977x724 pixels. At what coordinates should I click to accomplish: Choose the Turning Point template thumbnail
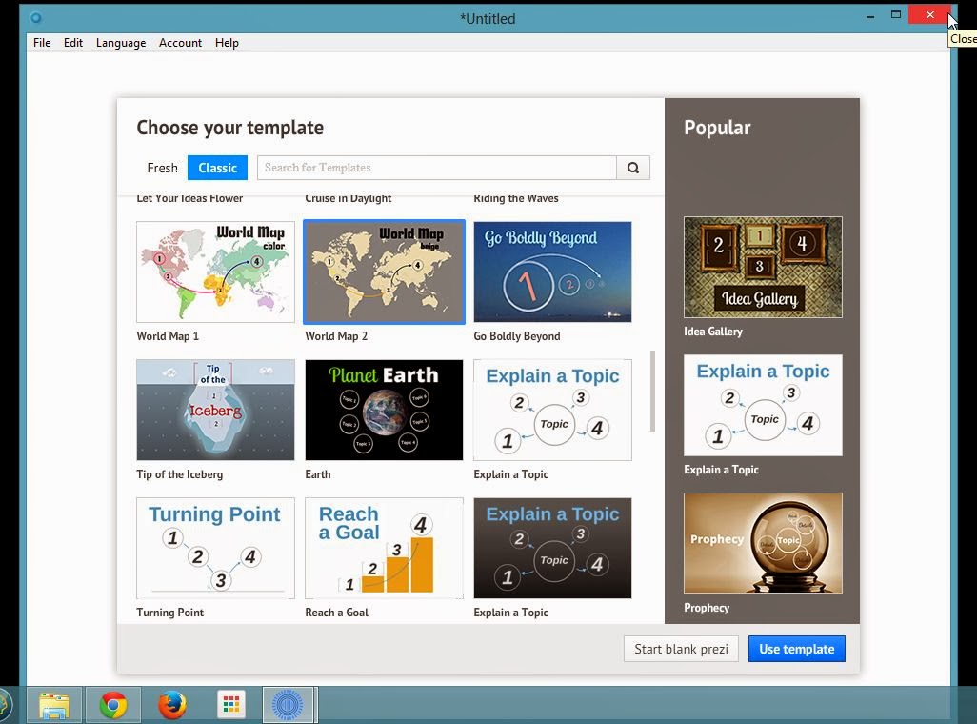[215, 548]
